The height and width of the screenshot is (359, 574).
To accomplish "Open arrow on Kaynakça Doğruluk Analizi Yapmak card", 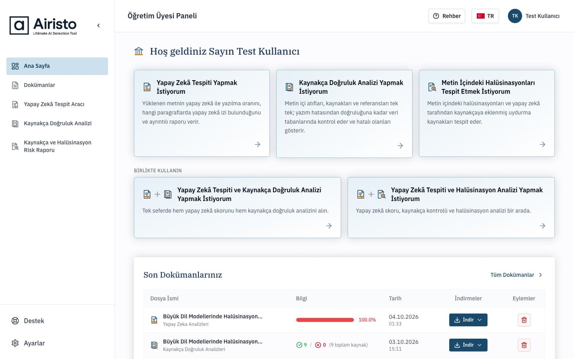I will (x=400, y=146).
